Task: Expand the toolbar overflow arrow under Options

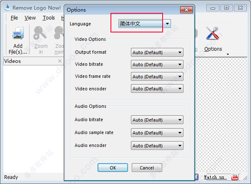Action: pyautogui.click(x=228, y=55)
